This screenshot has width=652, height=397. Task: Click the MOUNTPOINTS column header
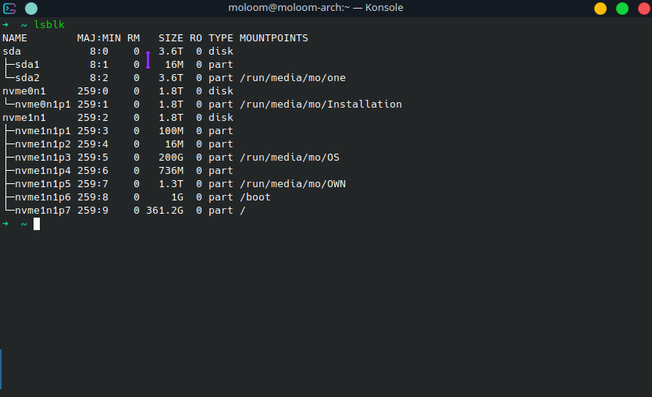click(x=273, y=38)
